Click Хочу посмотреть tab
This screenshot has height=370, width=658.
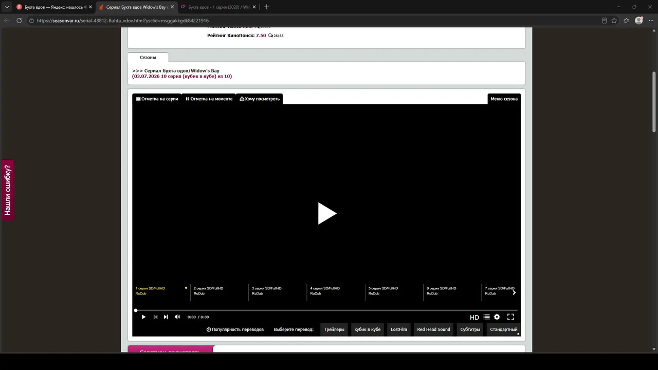[260, 99]
